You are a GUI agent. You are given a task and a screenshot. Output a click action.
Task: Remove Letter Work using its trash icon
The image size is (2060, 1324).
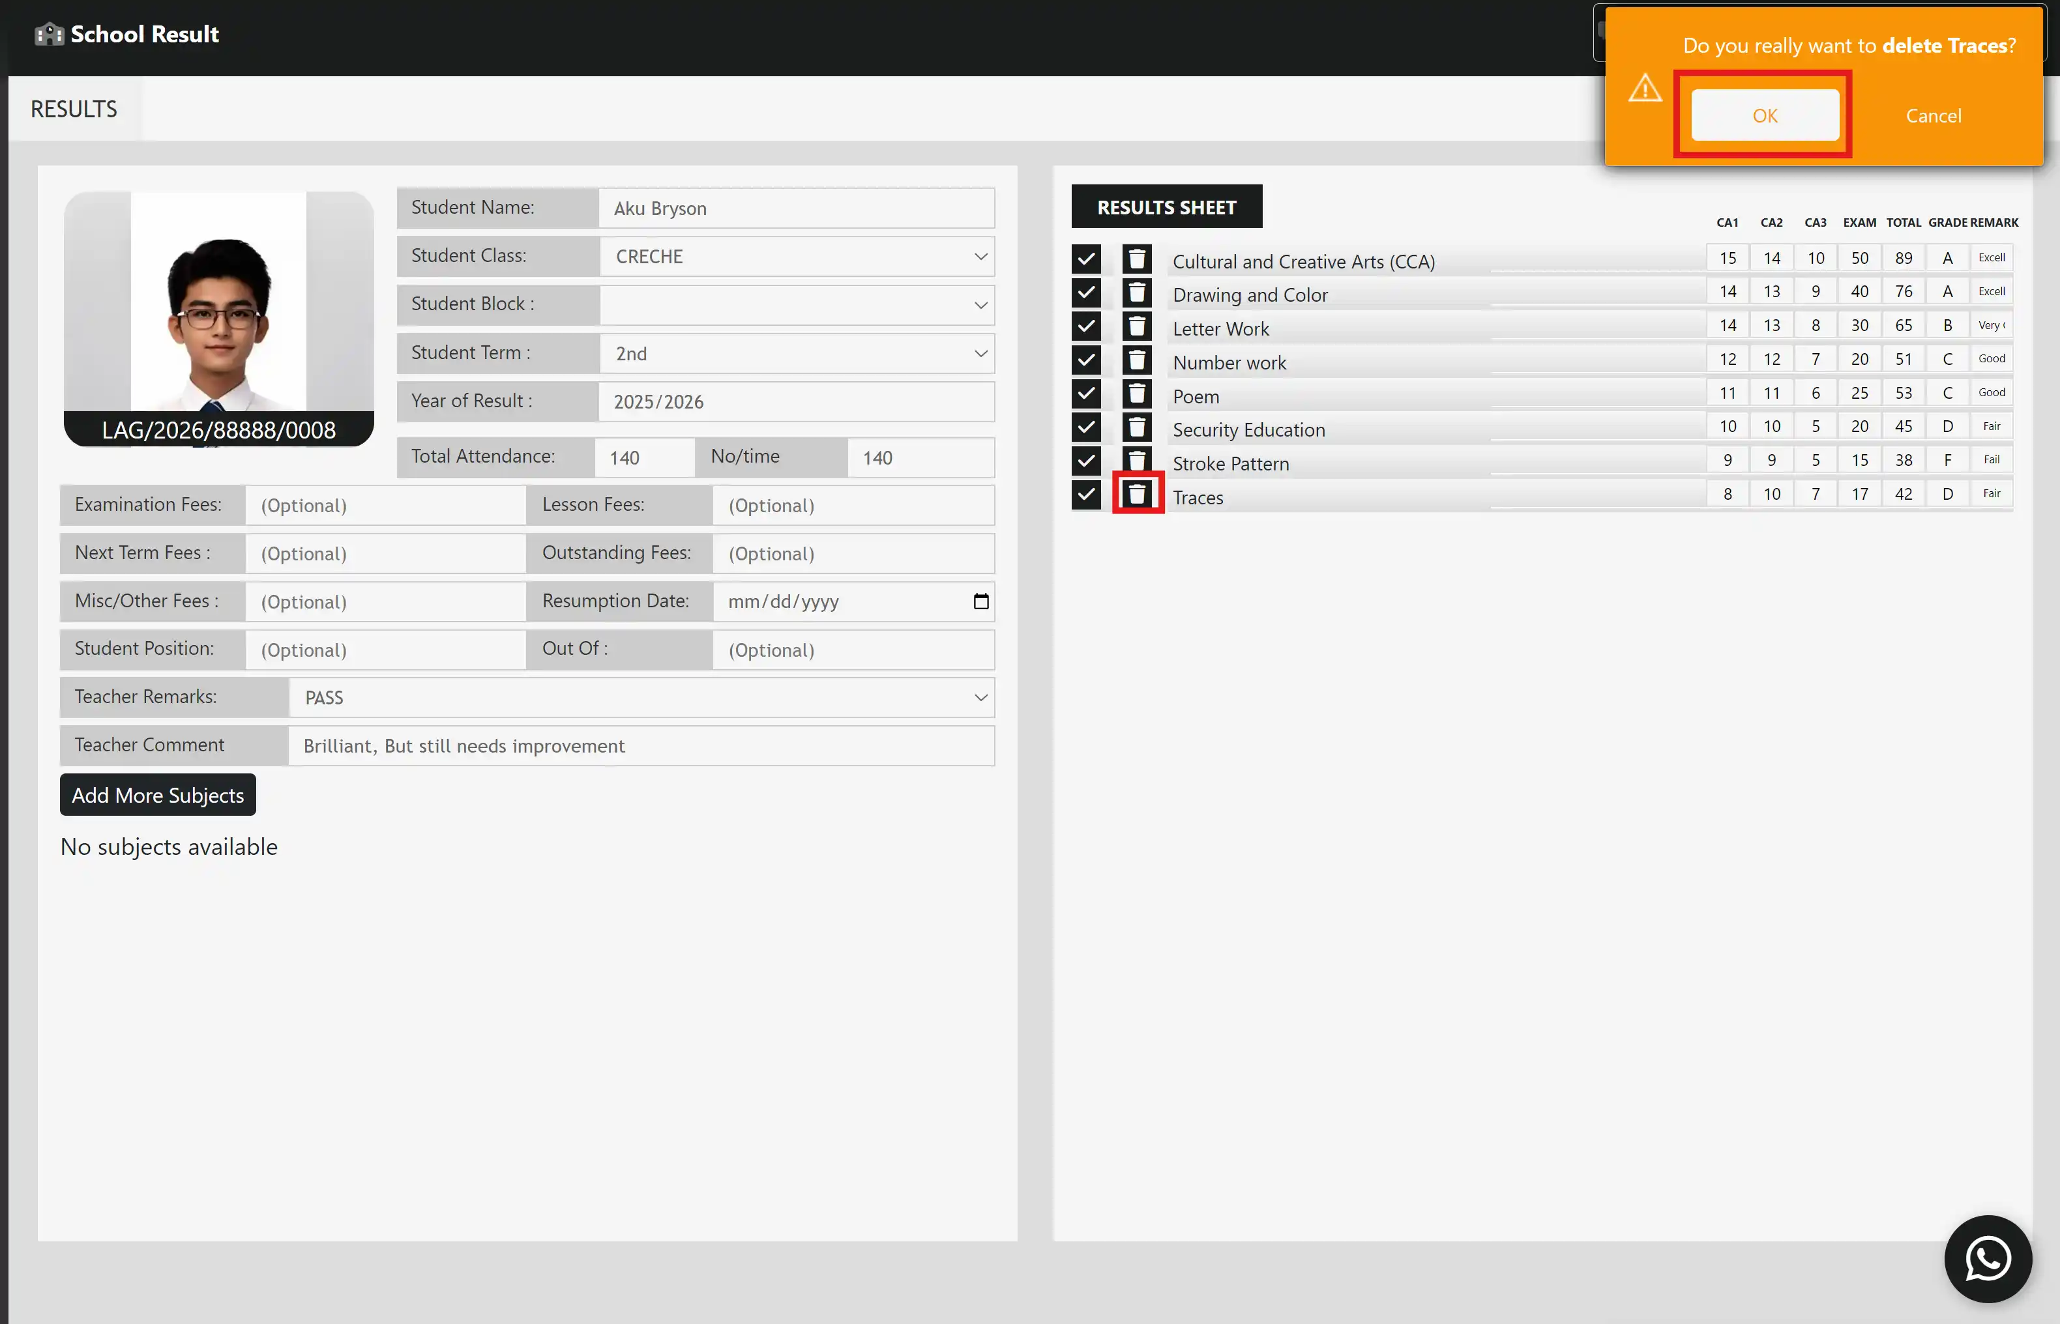(x=1137, y=326)
